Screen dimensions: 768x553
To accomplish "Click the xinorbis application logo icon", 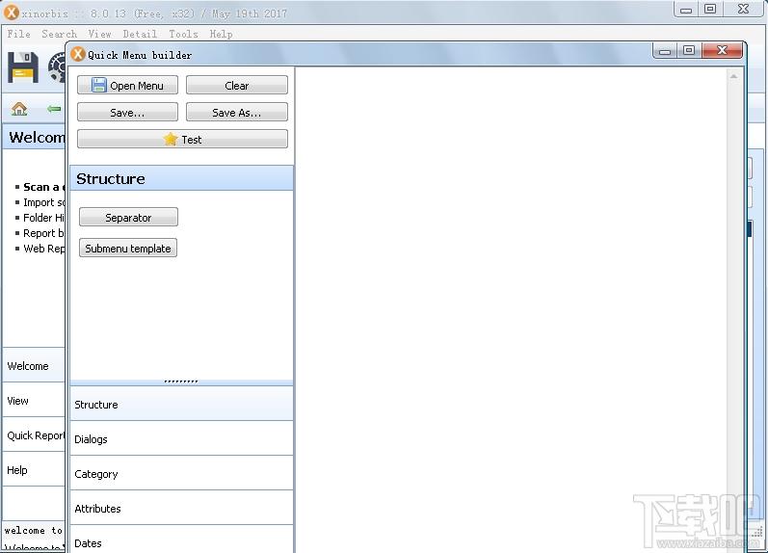I will tap(12, 12).
